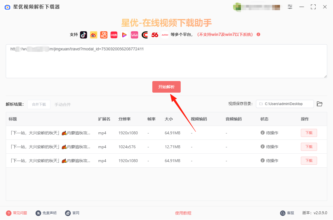Click the 客服 headset icon in footer
The width and height of the screenshot is (333, 220).
click(283, 213)
